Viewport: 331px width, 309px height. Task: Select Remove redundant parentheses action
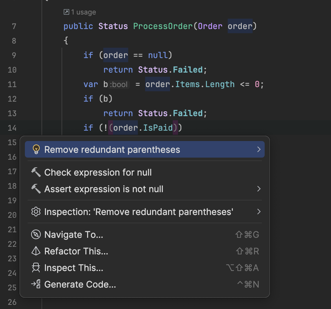pyautogui.click(x=112, y=150)
